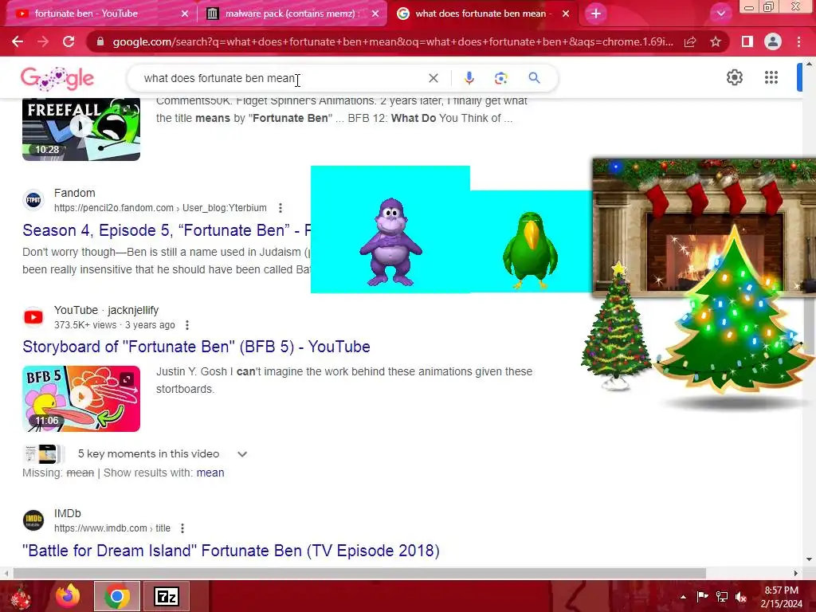Open more options for IMDb result
This screenshot has height=612, width=816.
click(x=182, y=528)
